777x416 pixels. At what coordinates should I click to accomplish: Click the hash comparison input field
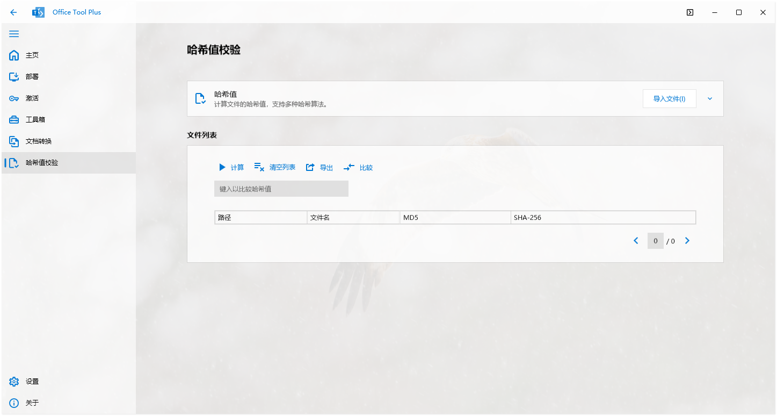point(281,188)
